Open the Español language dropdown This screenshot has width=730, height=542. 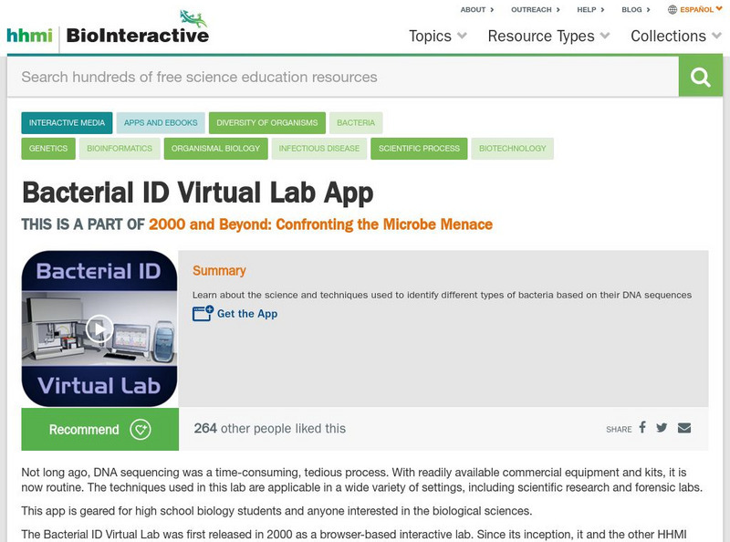[x=701, y=9]
